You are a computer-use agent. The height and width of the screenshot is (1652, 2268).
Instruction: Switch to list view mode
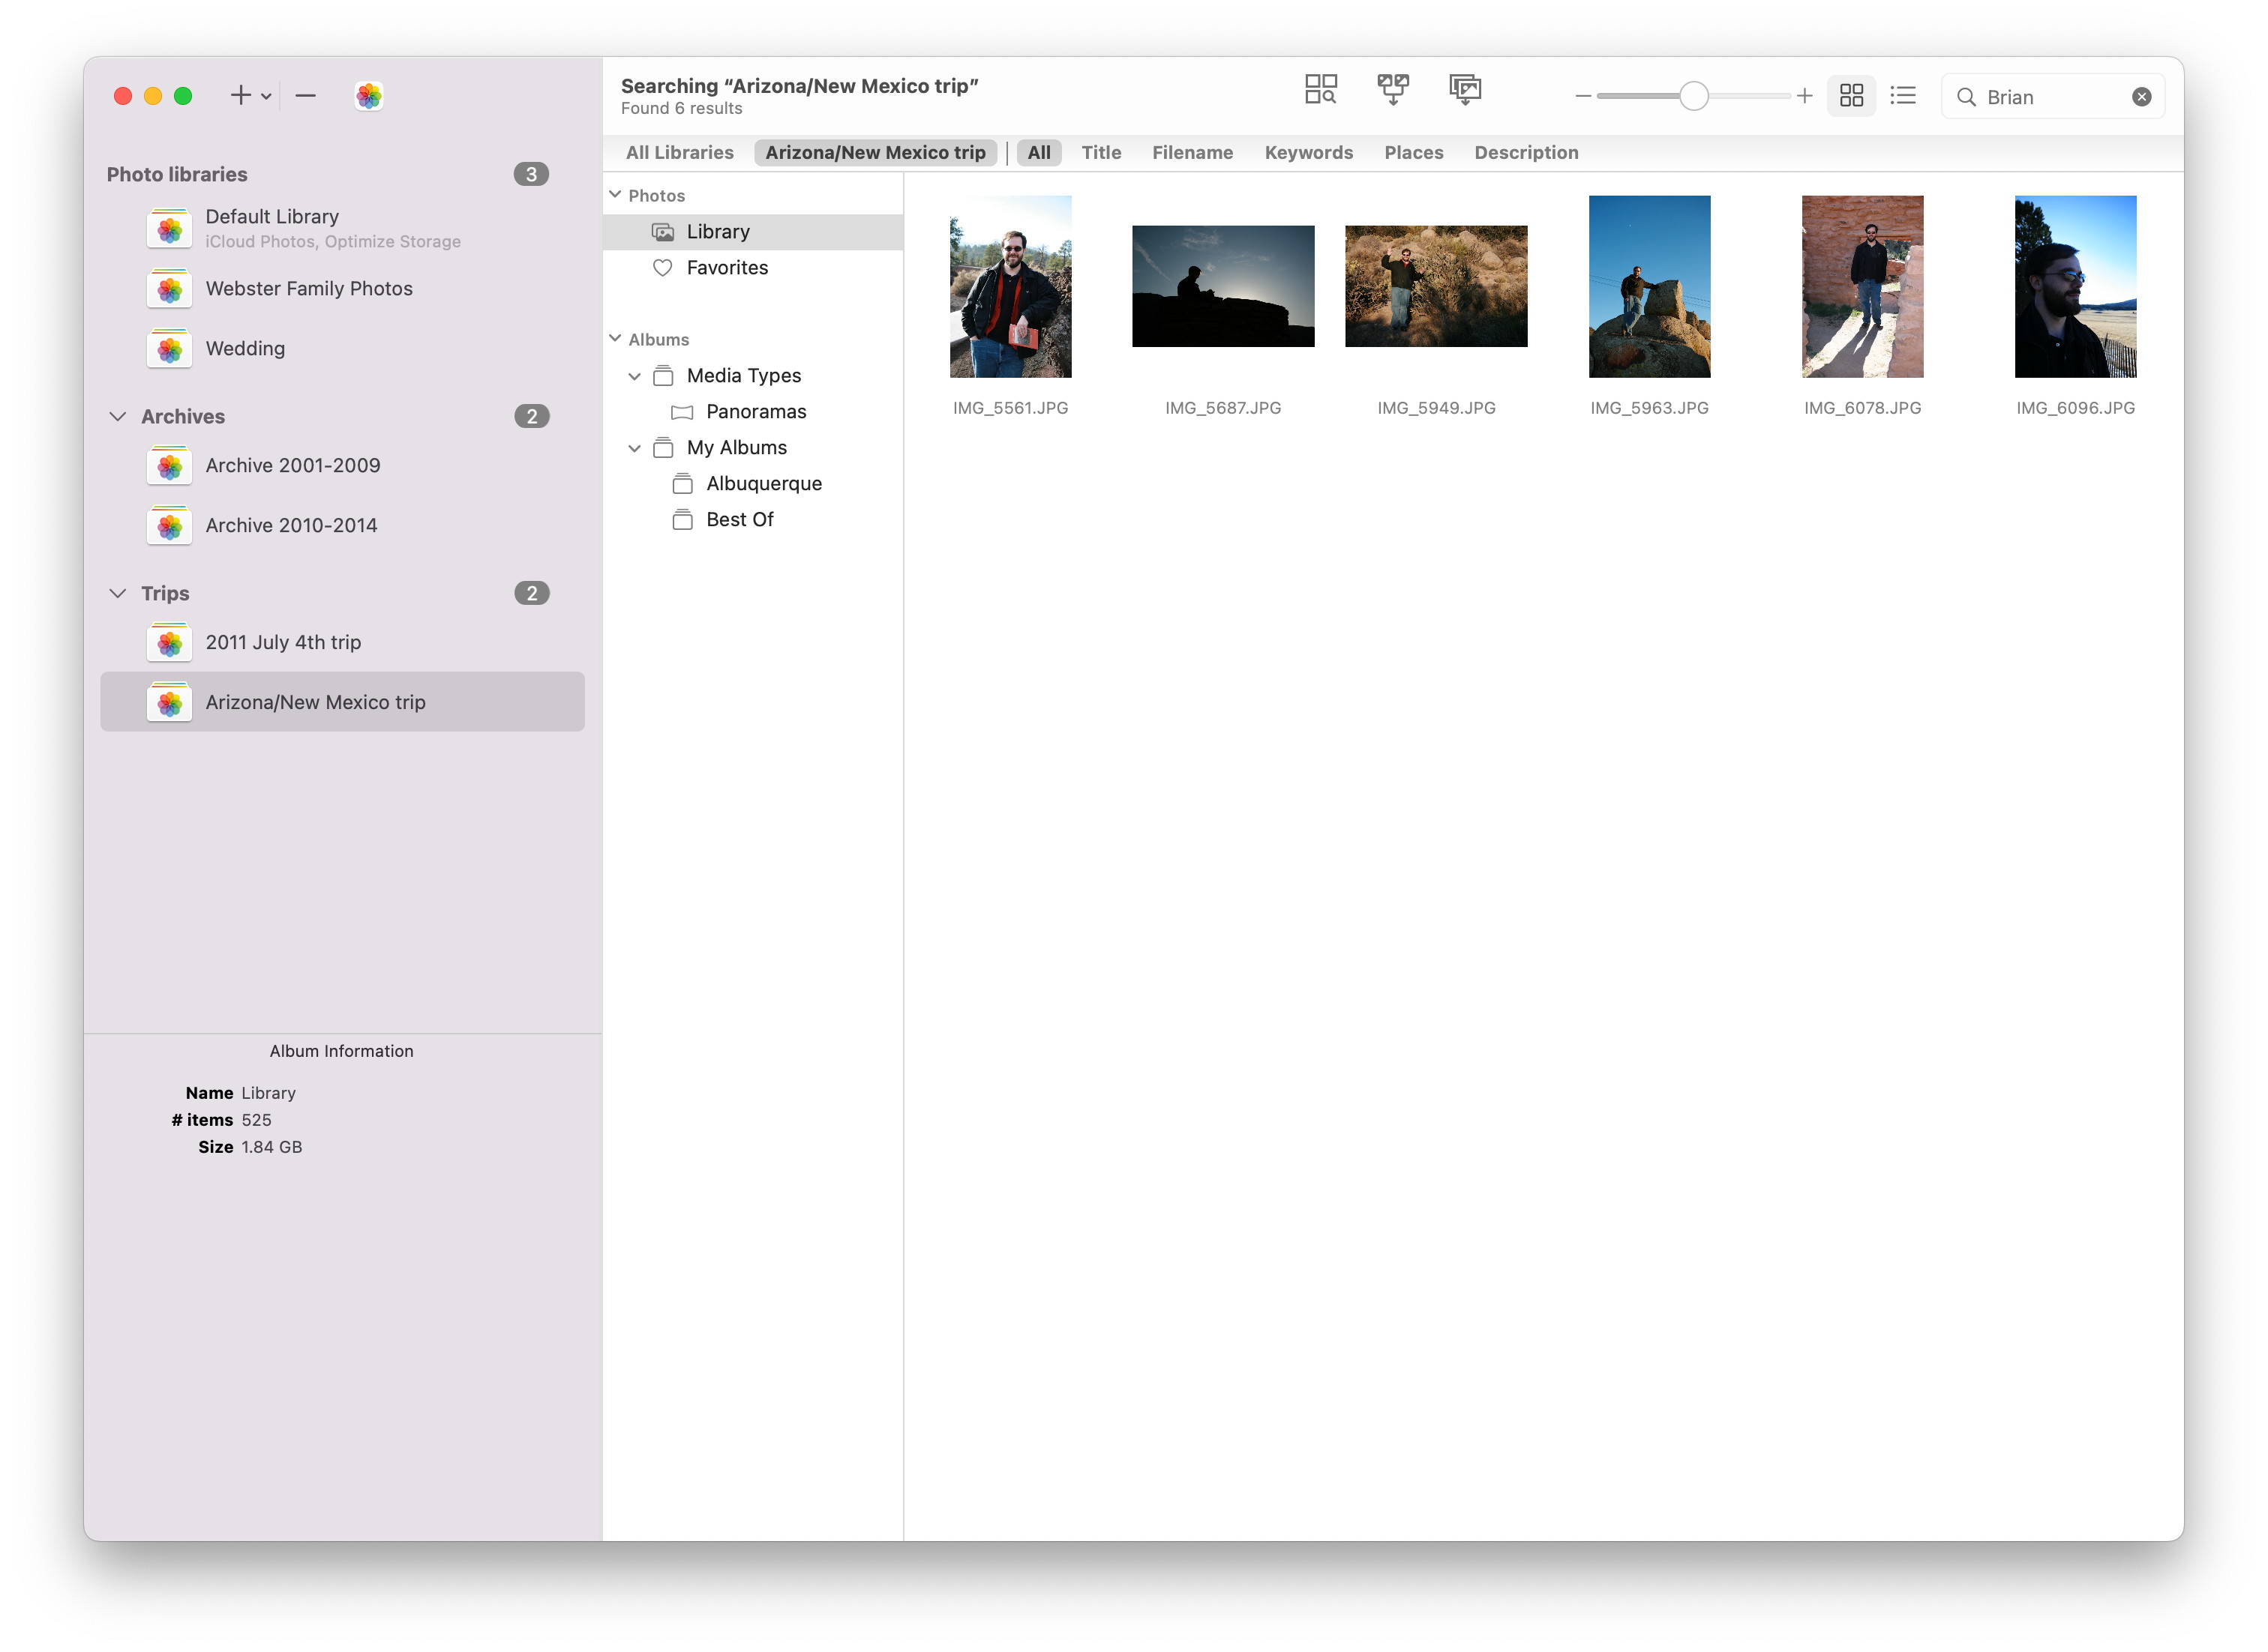[1902, 96]
